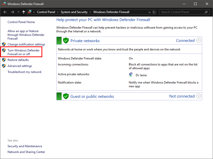The image size is (213, 159).
Task: Click the Control Panel icon in the address bar
Action: (x=30, y=12)
